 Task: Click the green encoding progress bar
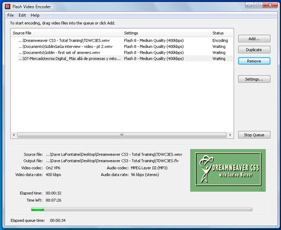[x=142, y=209]
